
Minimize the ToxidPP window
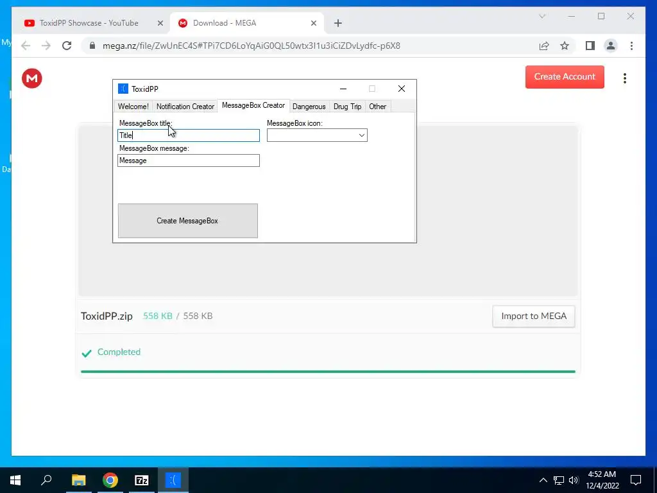click(343, 89)
